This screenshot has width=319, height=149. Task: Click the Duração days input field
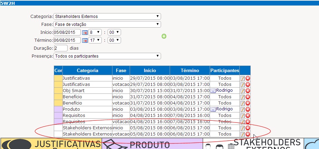(x=60, y=48)
